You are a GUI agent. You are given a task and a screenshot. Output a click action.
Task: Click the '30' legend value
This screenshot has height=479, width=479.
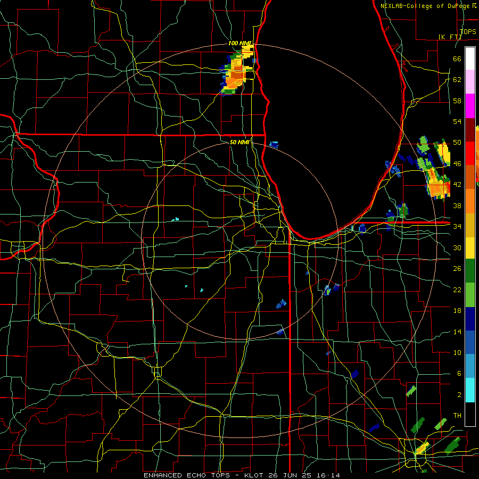tap(457, 247)
